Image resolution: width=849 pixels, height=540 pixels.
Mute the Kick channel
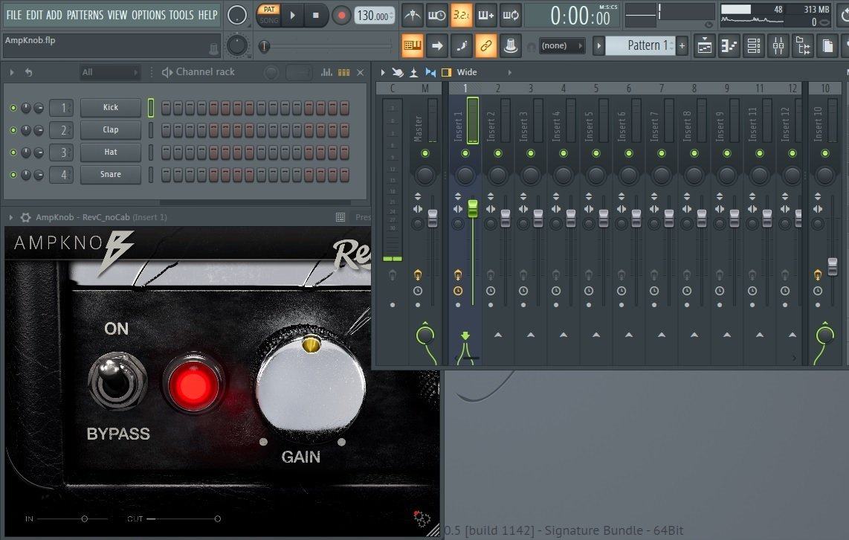point(13,108)
